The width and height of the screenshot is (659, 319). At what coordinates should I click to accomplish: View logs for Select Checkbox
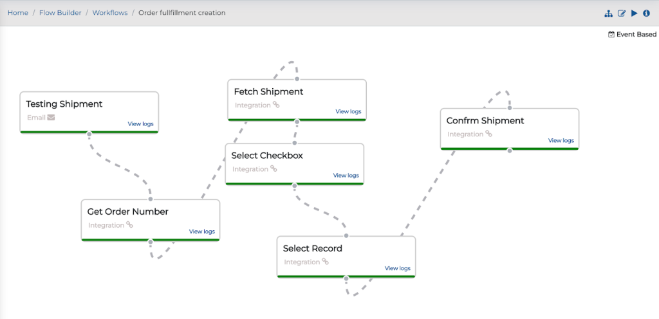pos(346,176)
